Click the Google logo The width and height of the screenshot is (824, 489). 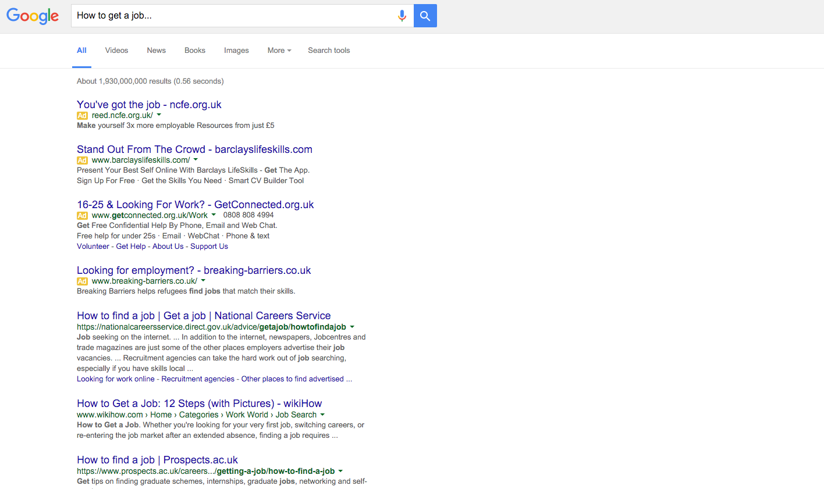click(33, 16)
